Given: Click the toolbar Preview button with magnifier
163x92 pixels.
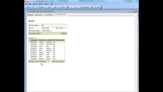Looking at the screenshot, I should point(62,7).
